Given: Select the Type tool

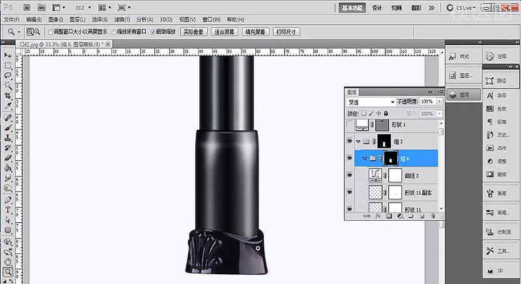Looking at the screenshot, I should (8, 210).
